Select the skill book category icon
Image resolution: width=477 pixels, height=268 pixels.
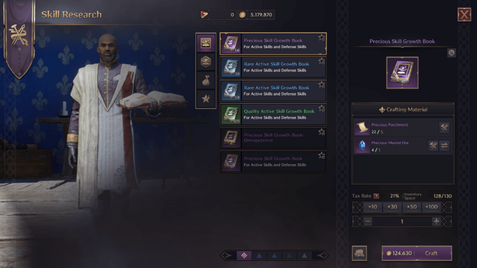click(206, 43)
